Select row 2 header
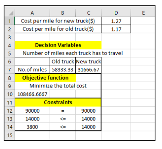 (9, 29)
